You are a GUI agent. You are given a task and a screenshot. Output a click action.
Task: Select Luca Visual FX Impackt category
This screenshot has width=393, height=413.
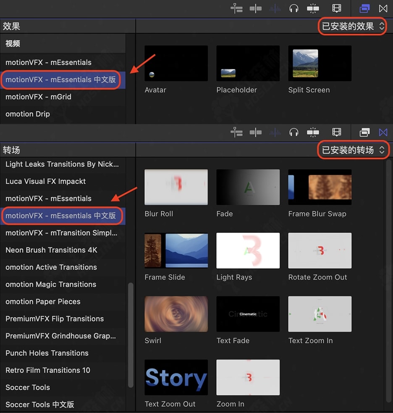[x=63, y=181]
